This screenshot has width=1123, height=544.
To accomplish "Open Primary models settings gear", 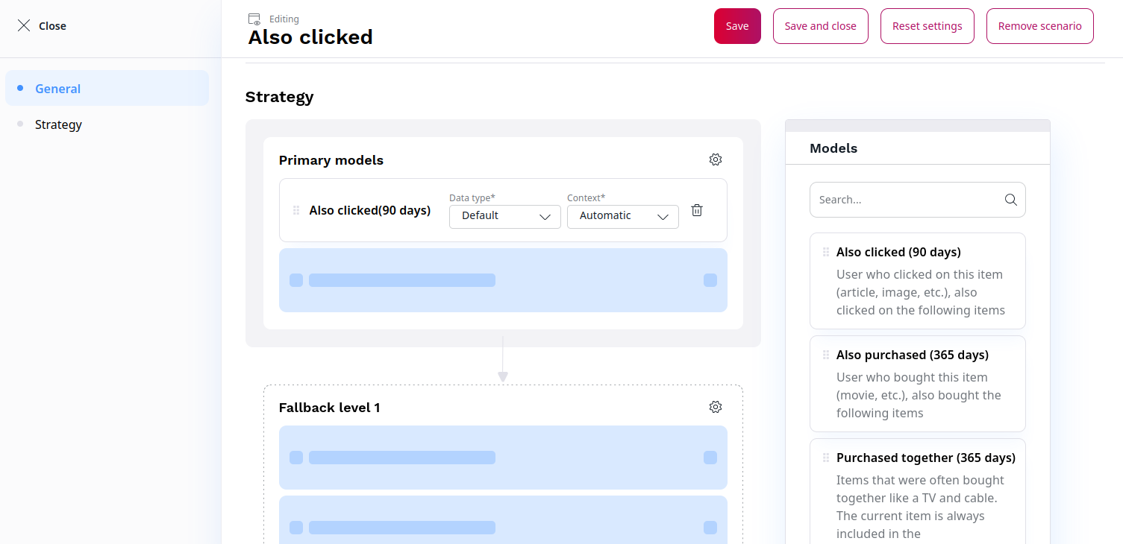I will tap(715, 159).
